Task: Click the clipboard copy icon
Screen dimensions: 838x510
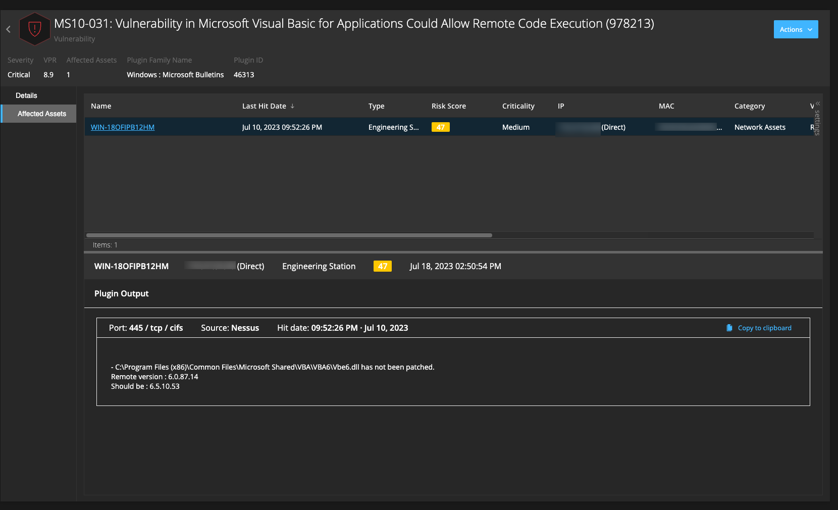Action: pyautogui.click(x=729, y=328)
